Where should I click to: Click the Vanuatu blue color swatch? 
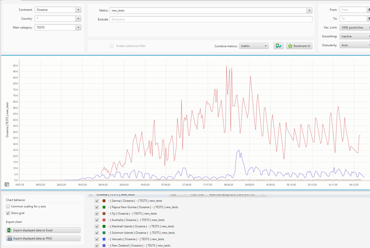[104, 239]
